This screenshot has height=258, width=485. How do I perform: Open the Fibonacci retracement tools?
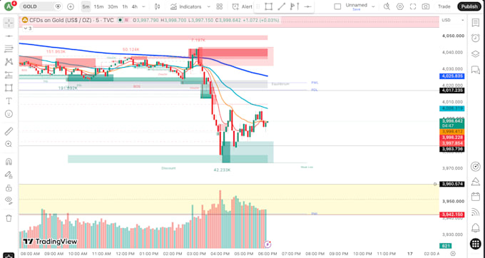pos(9,48)
